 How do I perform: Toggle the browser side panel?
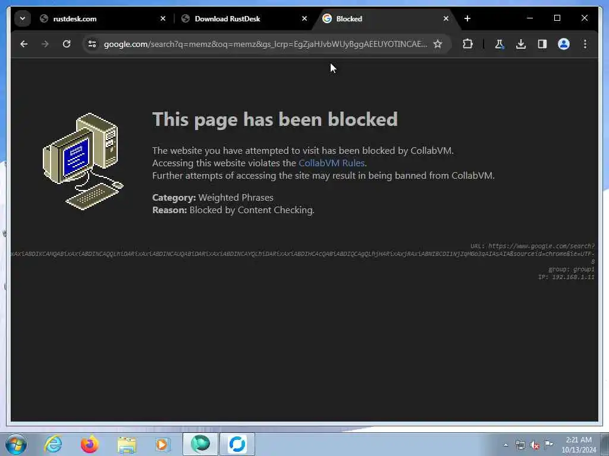pyautogui.click(x=542, y=44)
